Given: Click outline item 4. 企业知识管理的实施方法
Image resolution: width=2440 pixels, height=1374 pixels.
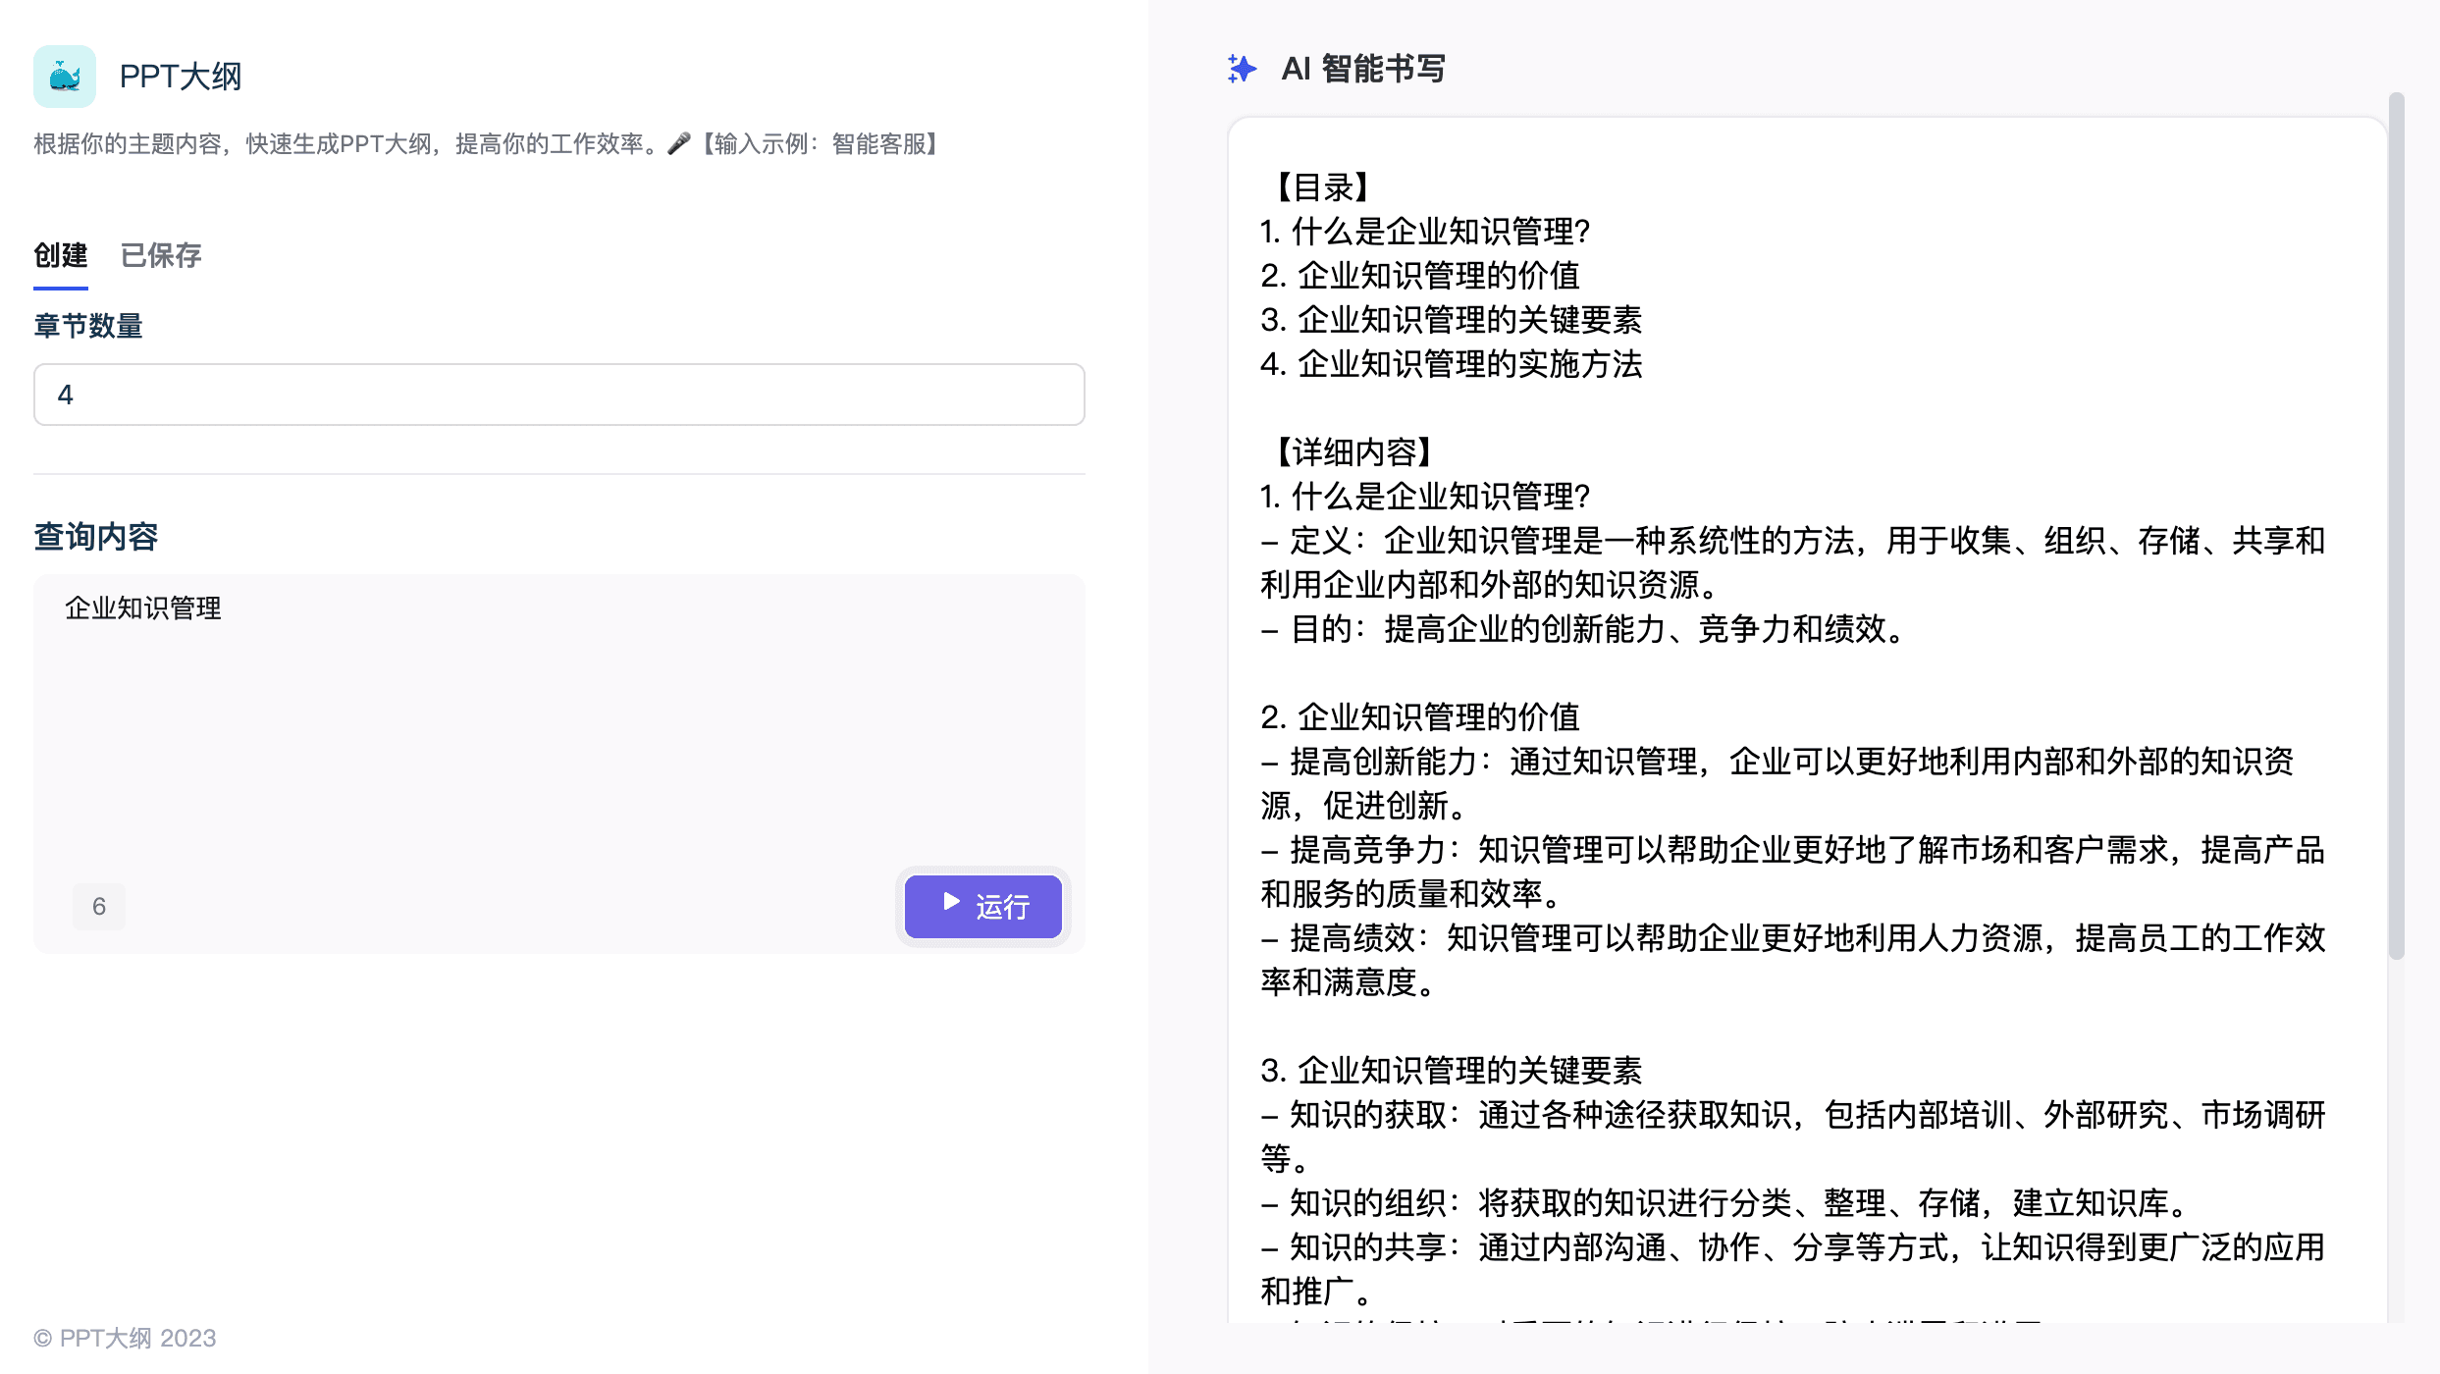Looking at the screenshot, I should tap(1451, 364).
